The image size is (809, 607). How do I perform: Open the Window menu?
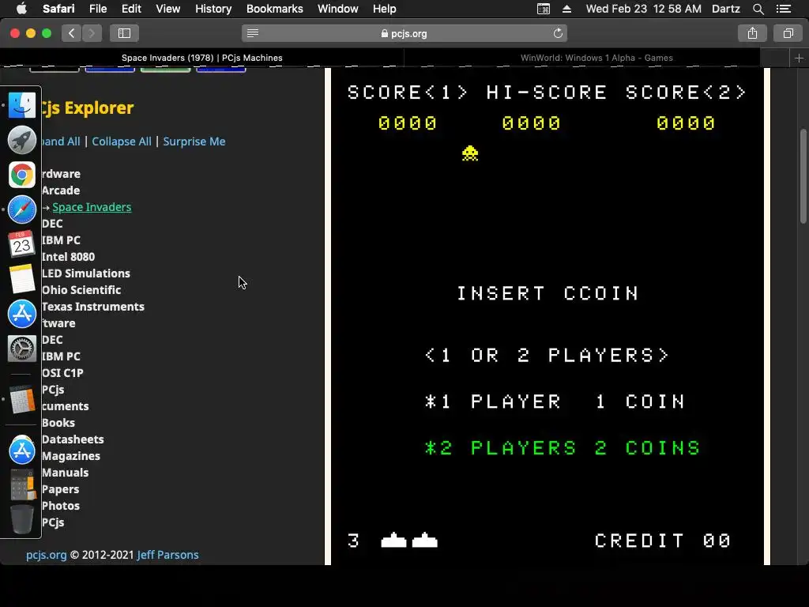[x=337, y=9]
